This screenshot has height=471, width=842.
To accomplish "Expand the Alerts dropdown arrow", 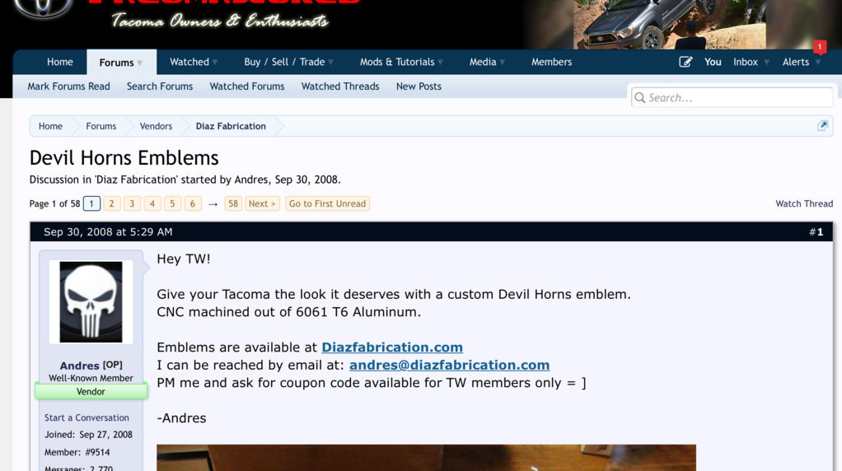I will coord(818,63).
